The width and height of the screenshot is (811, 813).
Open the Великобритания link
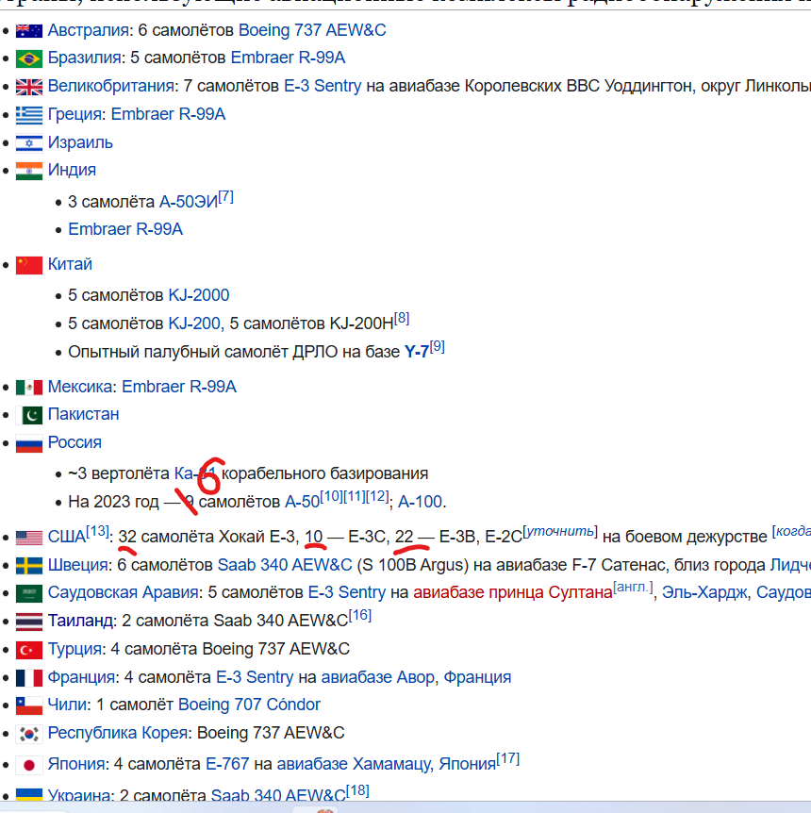coord(111,86)
